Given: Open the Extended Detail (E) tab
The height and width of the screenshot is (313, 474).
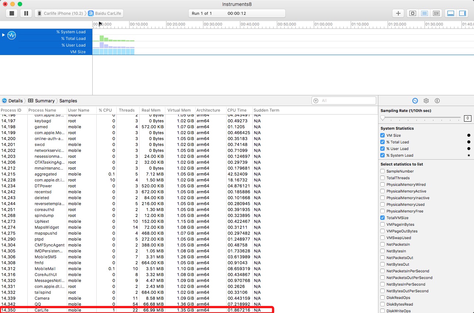Looking at the screenshot, I should (437, 101).
